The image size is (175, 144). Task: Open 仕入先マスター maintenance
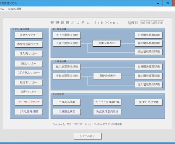point(29,53)
